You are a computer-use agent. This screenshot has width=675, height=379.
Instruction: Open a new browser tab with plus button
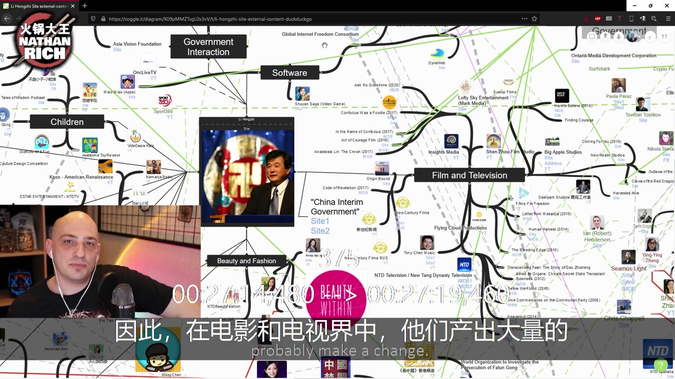coord(84,6)
